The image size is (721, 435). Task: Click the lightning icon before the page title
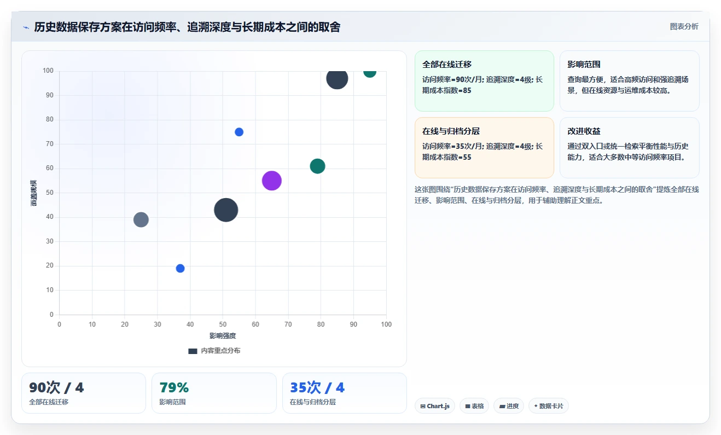tap(26, 27)
